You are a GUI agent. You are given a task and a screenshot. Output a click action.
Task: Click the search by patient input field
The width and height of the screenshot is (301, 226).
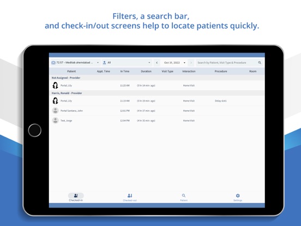point(230,63)
